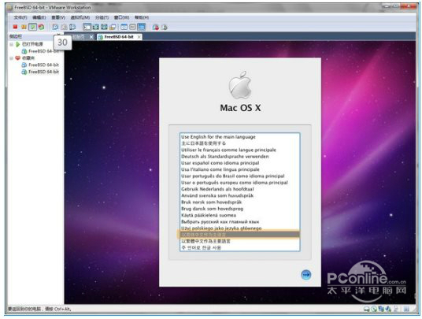Click the orange suspend VM toolbar icon
Viewport: 422px width, 319px height.
point(24,27)
